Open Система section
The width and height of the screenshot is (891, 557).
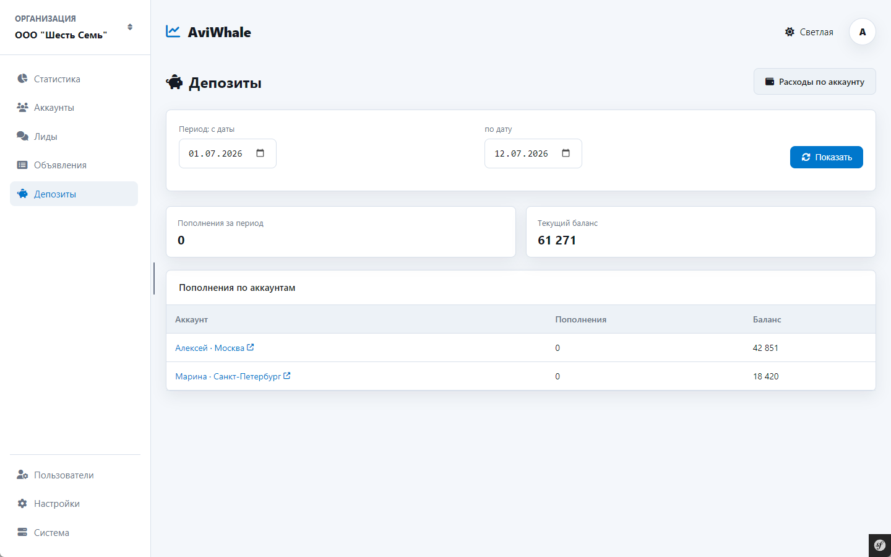click(x=74, y=533)
